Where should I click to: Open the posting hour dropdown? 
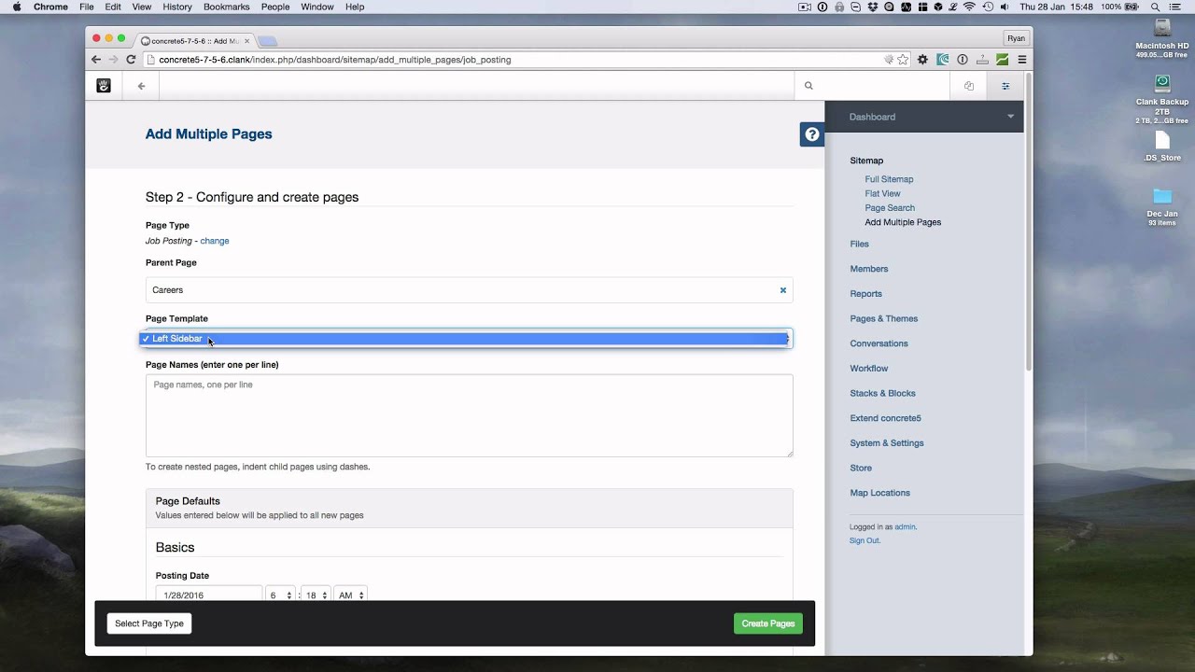[281, 595]
